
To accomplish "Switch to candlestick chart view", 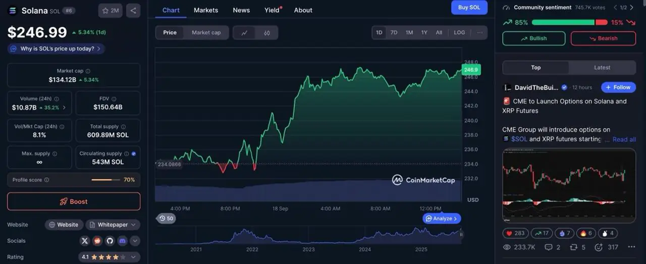I will (267, 32).
